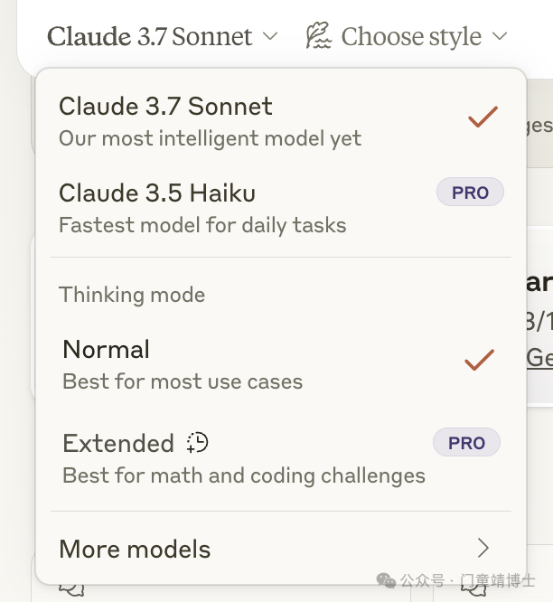Click the PRO badge next to Claude 3.5 Haiku

(470, 192)
